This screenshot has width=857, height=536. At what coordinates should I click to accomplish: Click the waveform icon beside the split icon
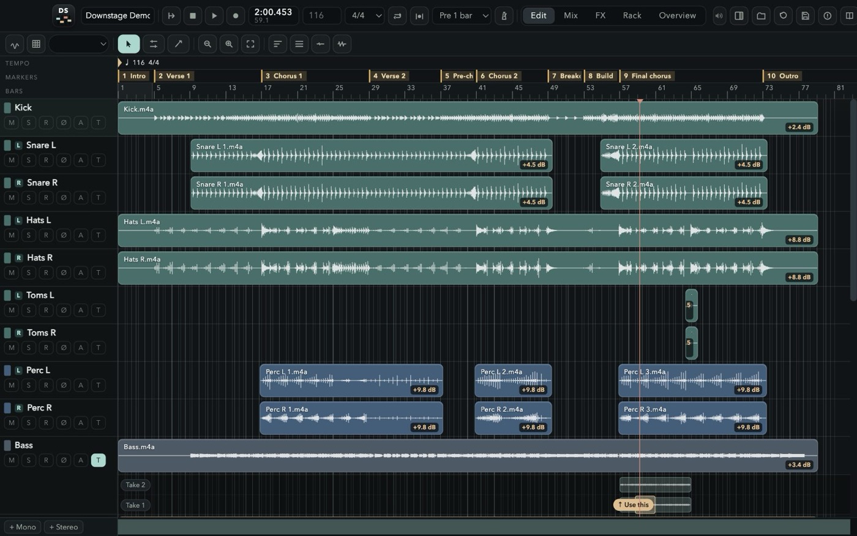click(x=342, y=44)
